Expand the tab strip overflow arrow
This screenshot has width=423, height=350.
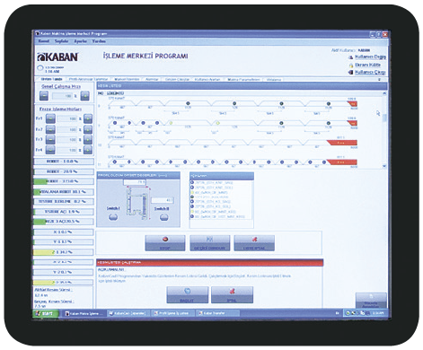pyautogui.click(x=379, y=80)
